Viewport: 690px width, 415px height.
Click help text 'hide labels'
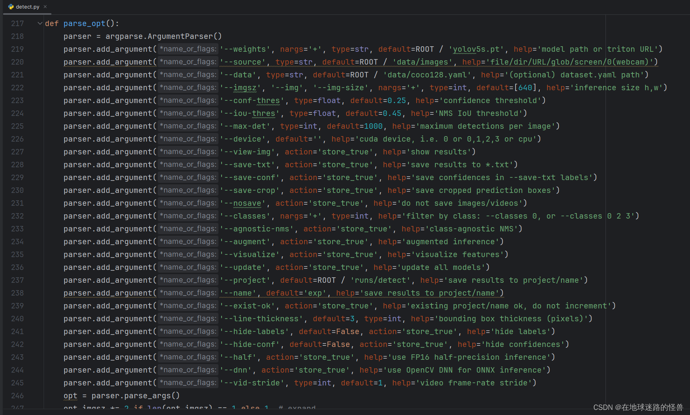pyautogui.click(x=521, y=331)
